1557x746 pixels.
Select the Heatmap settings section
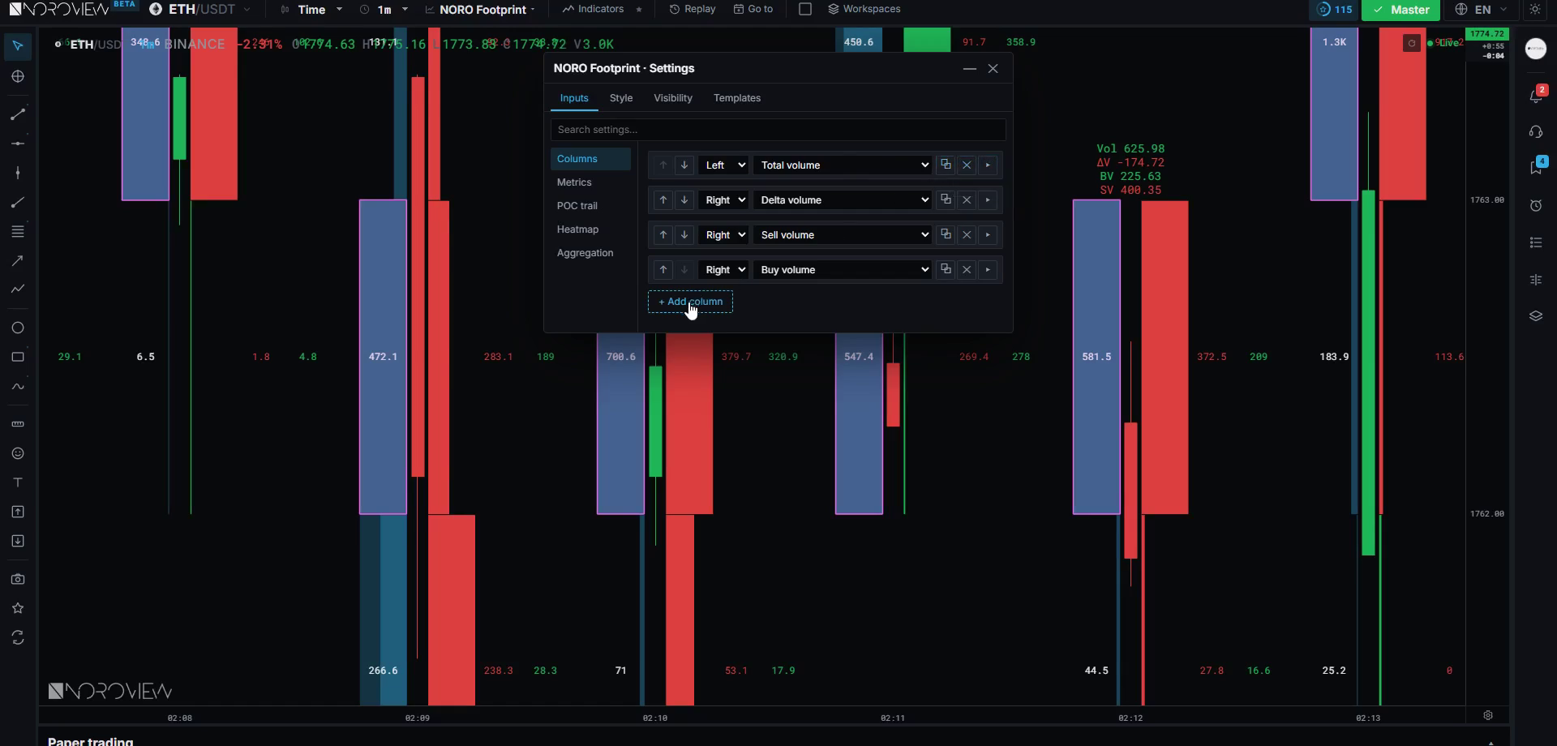coord(590,229)
